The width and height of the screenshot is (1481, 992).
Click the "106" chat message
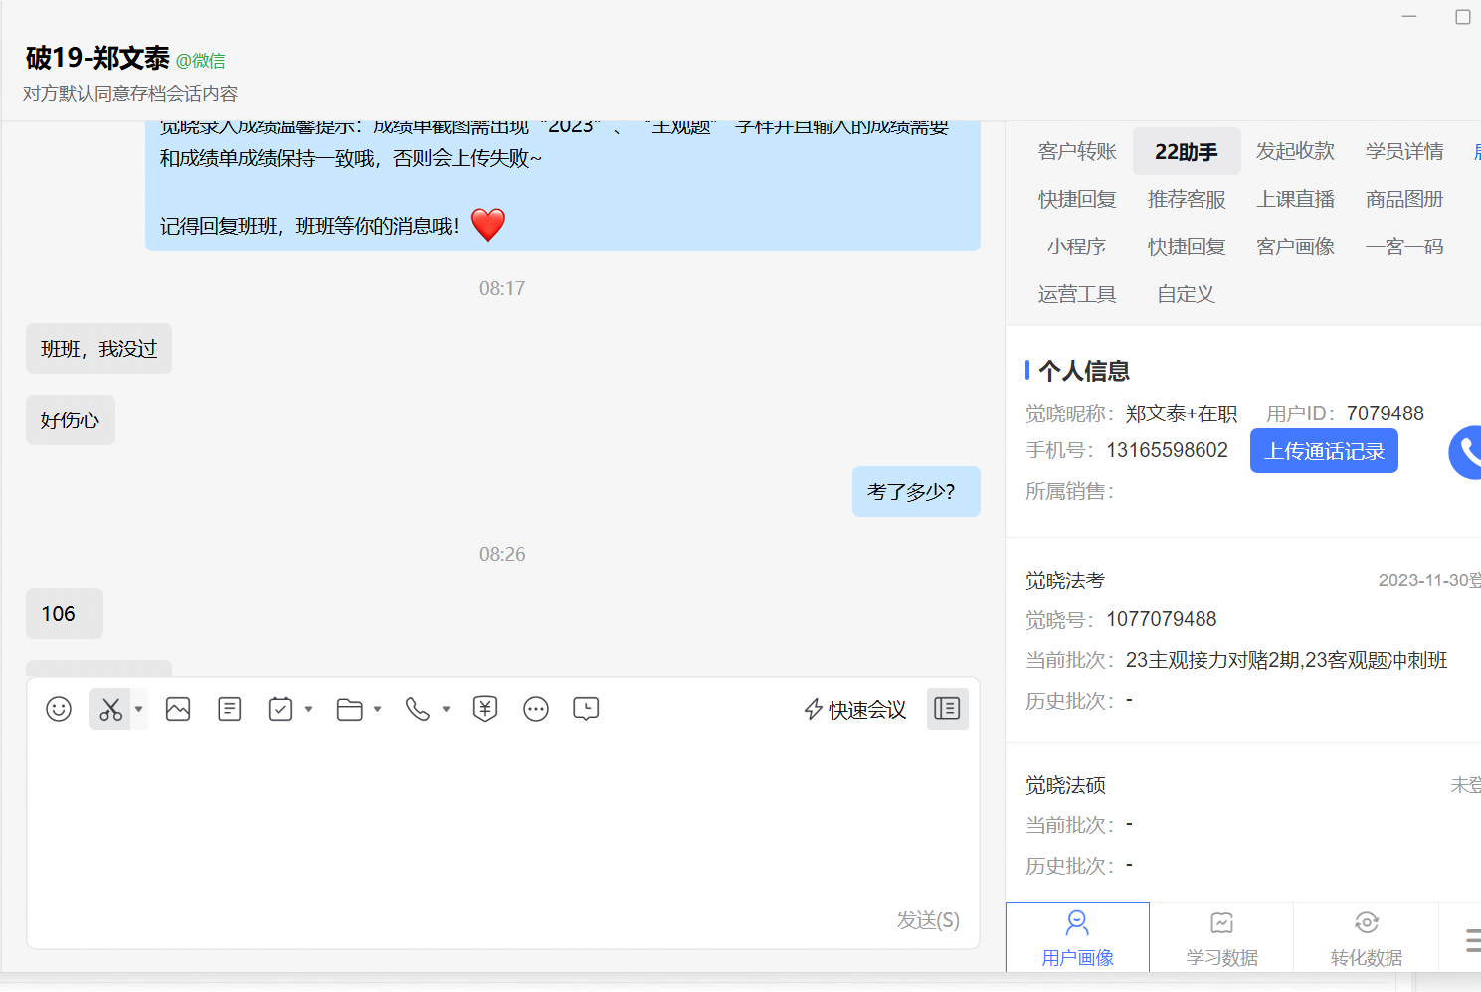(x=65, y=614)
